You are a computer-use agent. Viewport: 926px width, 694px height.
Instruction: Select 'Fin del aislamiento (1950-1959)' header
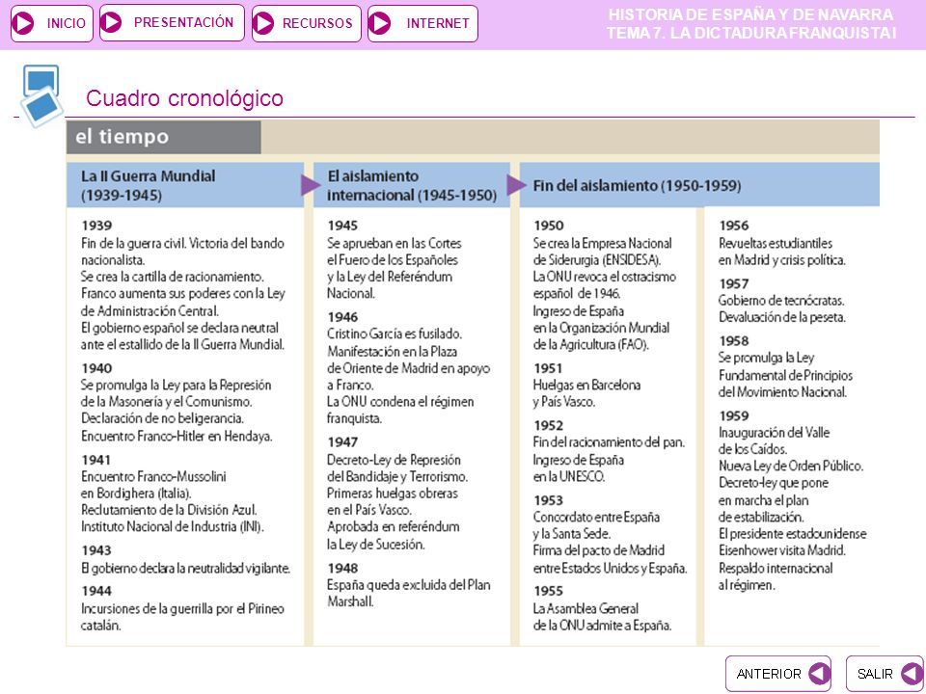point(699,185)
